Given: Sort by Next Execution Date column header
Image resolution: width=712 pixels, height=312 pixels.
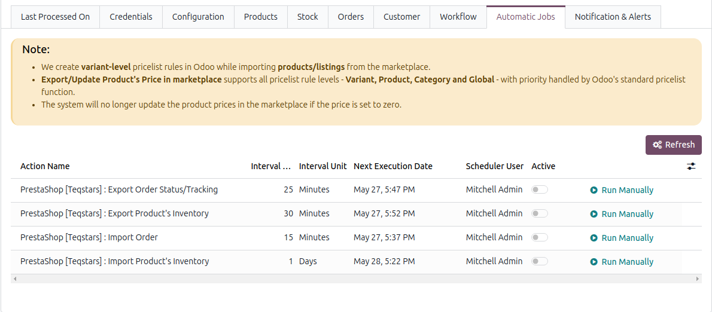Looking at the screenshot, I should click(392, 166).
